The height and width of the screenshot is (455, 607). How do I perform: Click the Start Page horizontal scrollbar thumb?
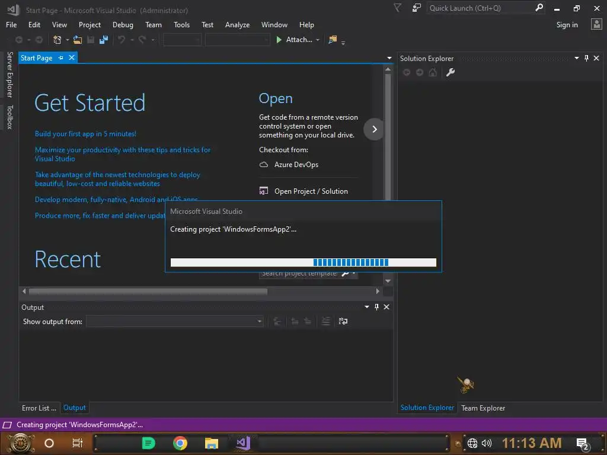click(x=148, y=291)
